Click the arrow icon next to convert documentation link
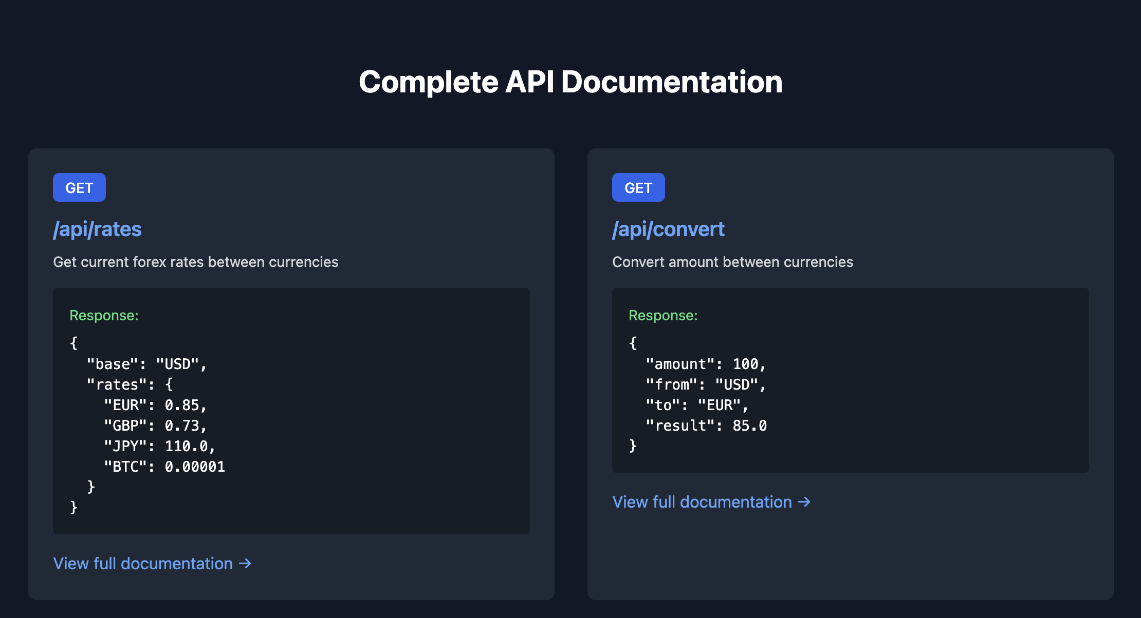This screenshot has width=1141, height=618. (804, 501)
